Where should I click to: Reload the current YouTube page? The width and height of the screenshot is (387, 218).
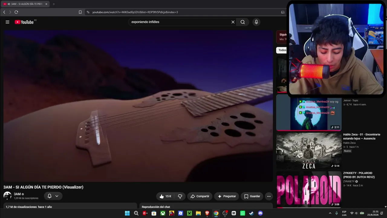pyautogui.click(x=16, y=12)
